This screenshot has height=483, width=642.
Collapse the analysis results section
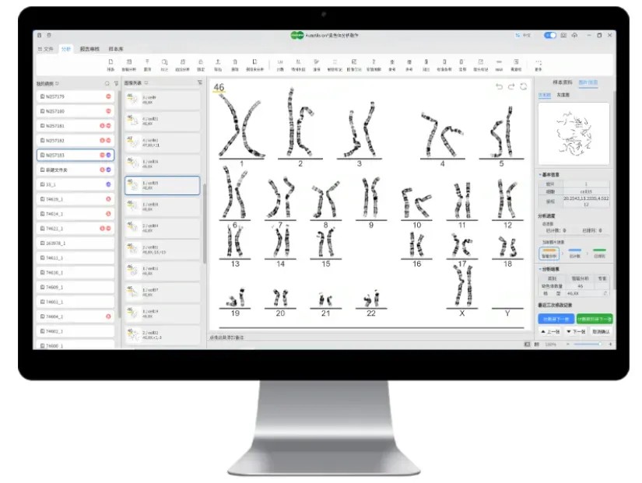tap(541, 269)
